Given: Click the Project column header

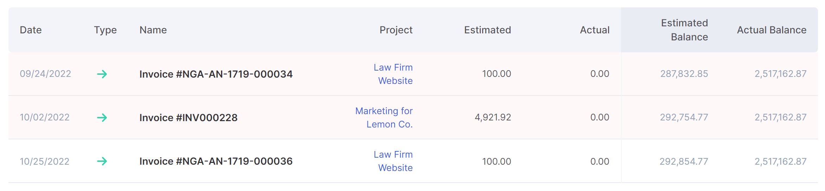Looking at the screenshot, I should coord(396,30).
